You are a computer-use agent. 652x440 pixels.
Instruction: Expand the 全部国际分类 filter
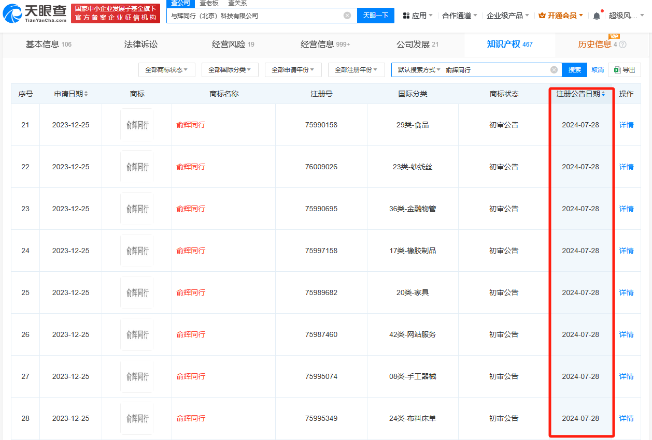231,70
